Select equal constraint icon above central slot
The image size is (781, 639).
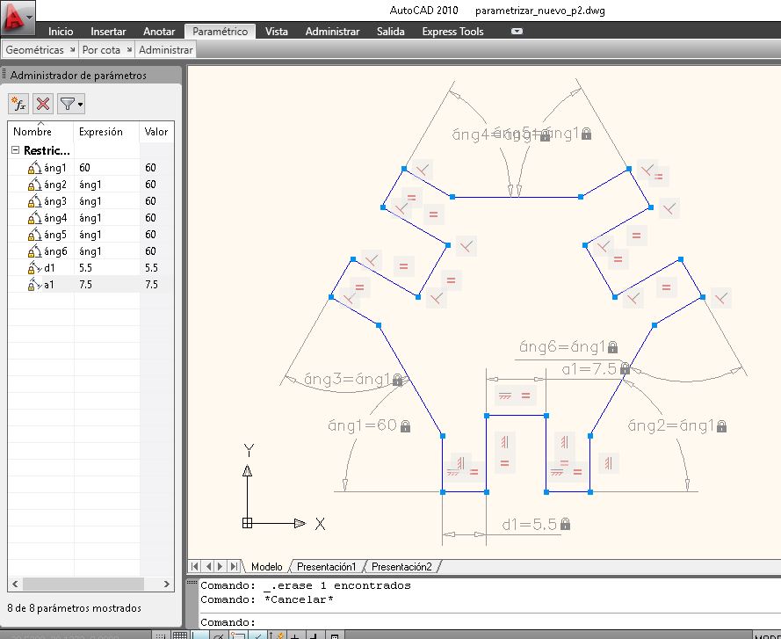pos(525,396)
